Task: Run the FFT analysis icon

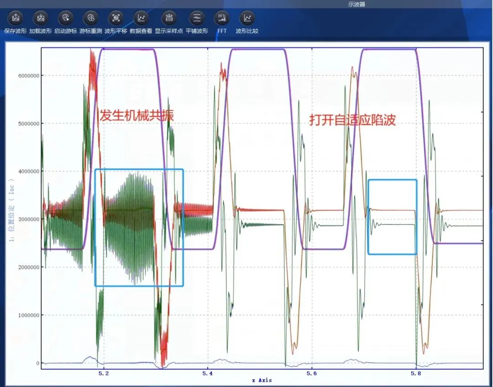Action: click(x=222, y=18)
